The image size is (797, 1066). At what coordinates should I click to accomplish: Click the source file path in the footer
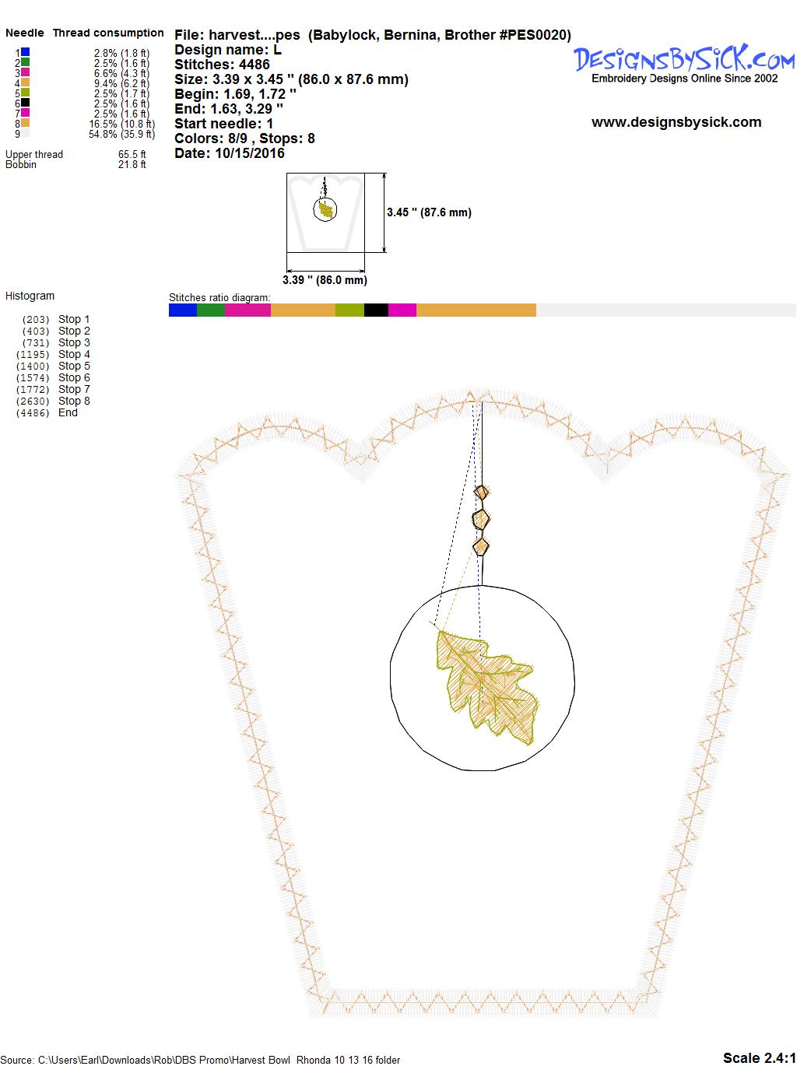click(x=202, y=1059)
